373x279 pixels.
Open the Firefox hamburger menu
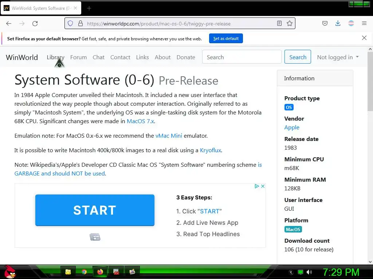click(364, 23)
